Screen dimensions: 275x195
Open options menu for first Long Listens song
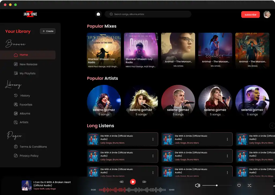(153, 139)
